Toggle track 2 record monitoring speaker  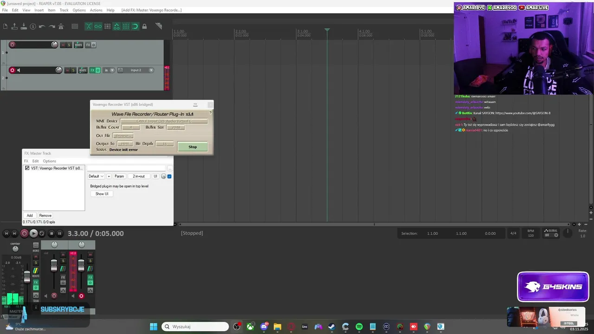[x=19, y=70]
